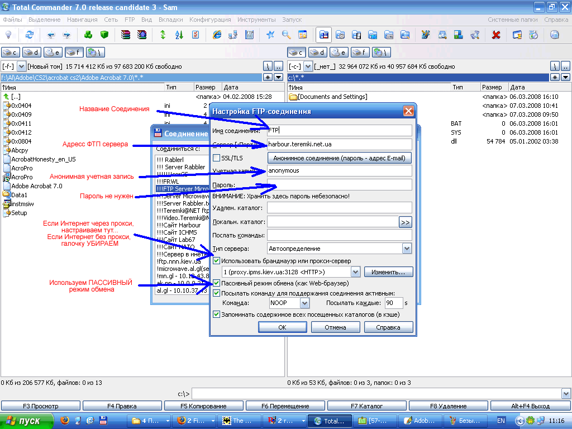Click magnifier search icon in toolbar
Image resolution: width=572 pixels, height=429 pixels.
click(x=286, y=35)
